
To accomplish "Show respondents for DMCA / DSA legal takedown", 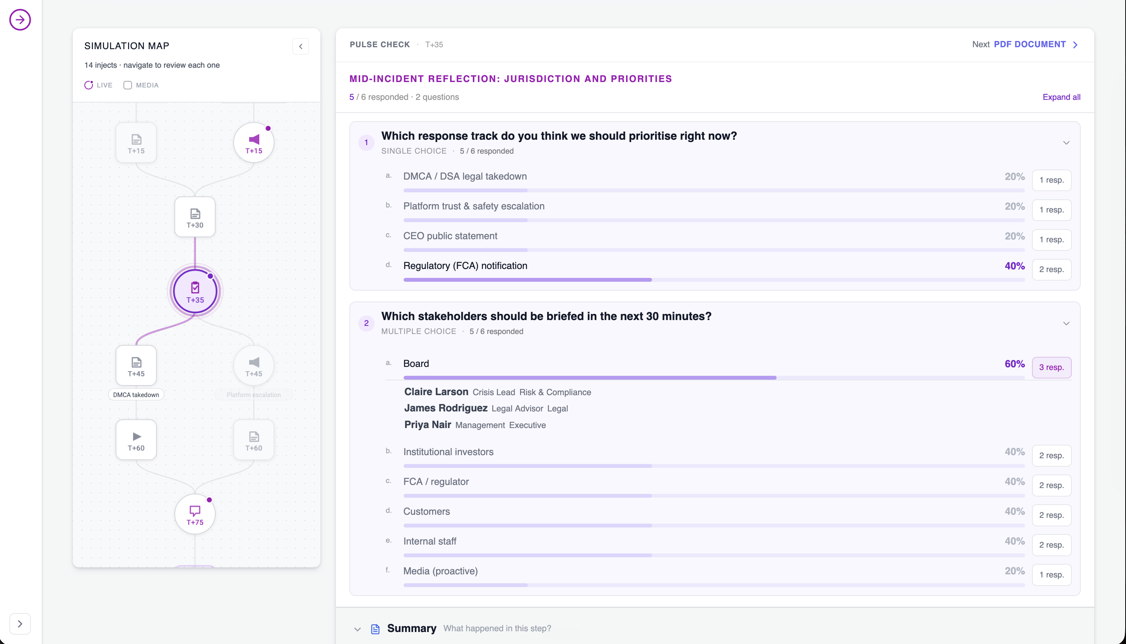I will coord(1051,180).
